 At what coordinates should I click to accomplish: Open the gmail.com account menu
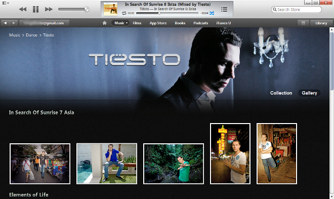point(45,23)
